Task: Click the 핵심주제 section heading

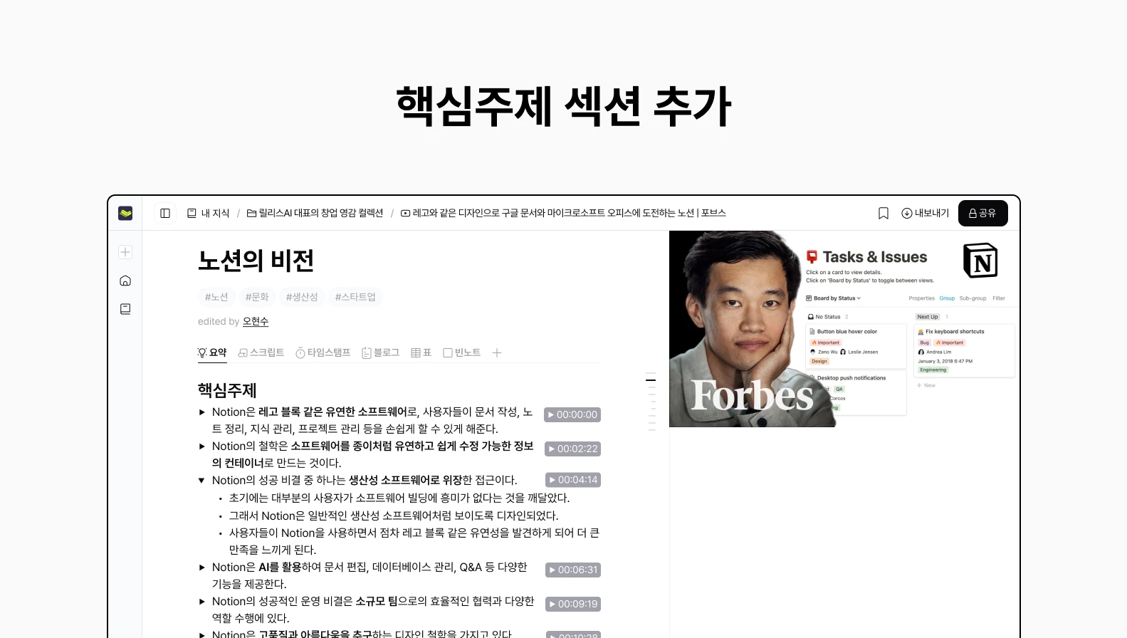Action: pos(227,390)
